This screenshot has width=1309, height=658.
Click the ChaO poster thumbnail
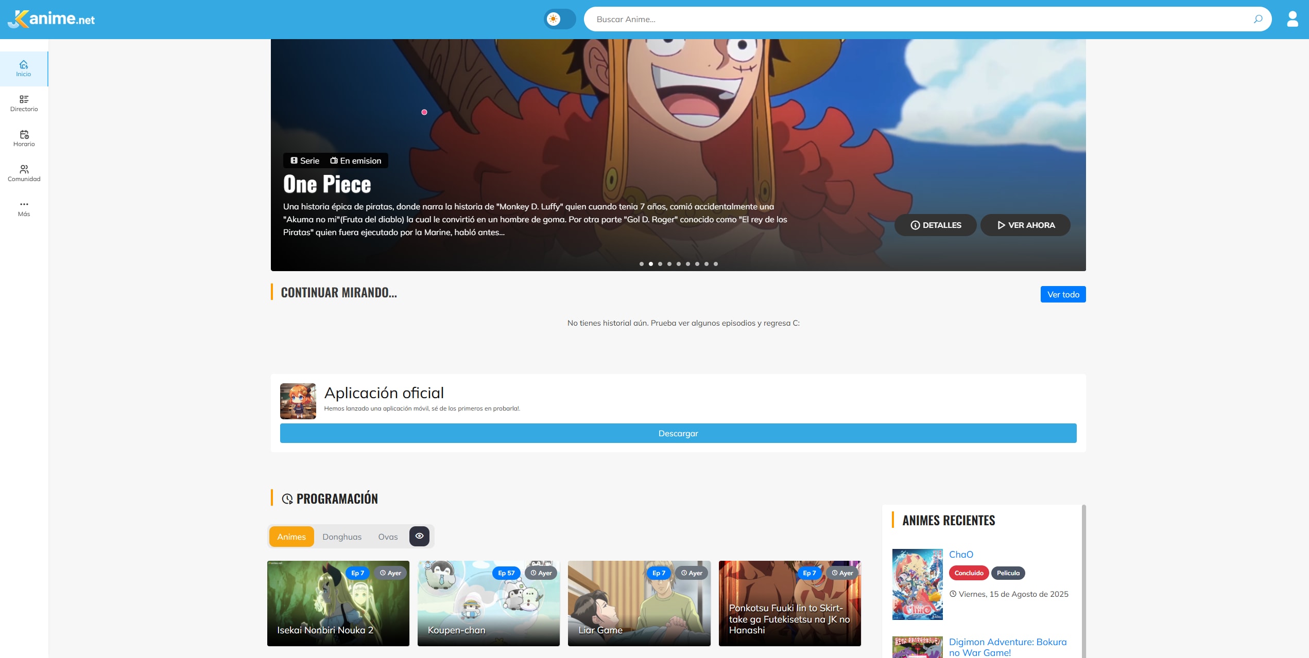coord(917,584)
